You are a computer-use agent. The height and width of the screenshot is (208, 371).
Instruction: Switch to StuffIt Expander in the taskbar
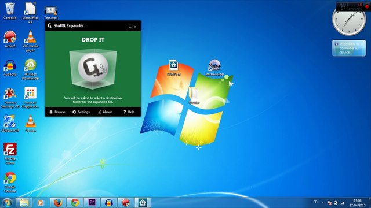143,203
